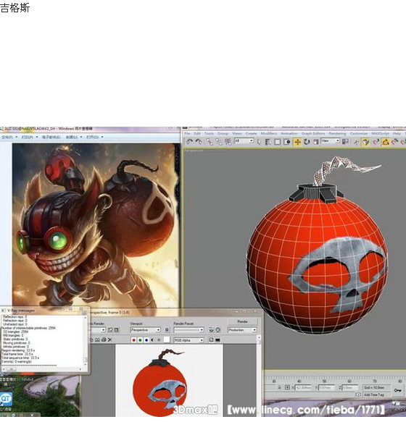Open the Create menu in 3ds Max
This screenshot has height=422, width=406.
click(251, 133)
